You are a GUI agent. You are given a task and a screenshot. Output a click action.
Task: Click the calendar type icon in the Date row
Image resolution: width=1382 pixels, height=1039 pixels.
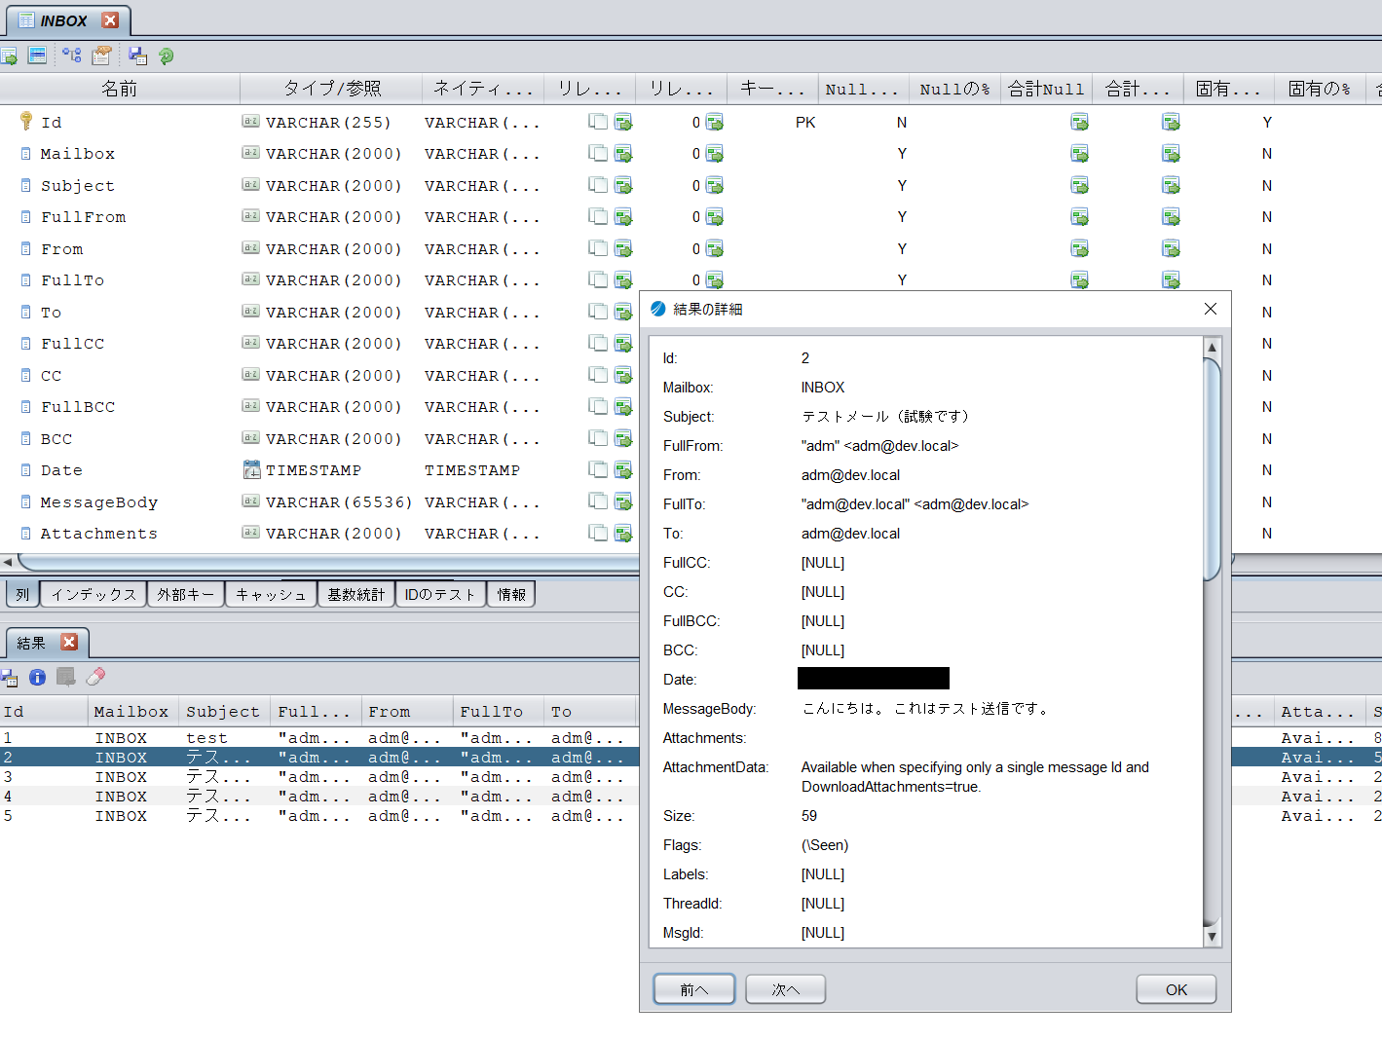[x=251, y=469]
